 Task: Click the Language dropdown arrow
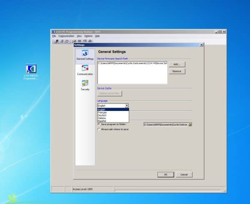[127, 106]
